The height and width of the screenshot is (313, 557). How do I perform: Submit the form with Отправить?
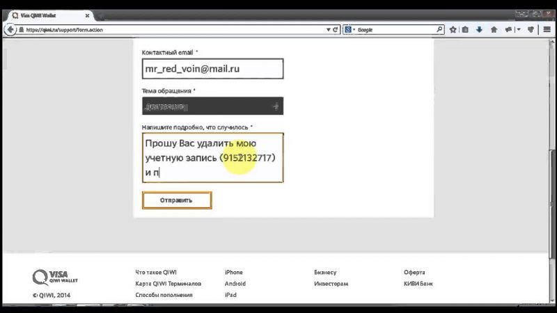coord(177,200)
